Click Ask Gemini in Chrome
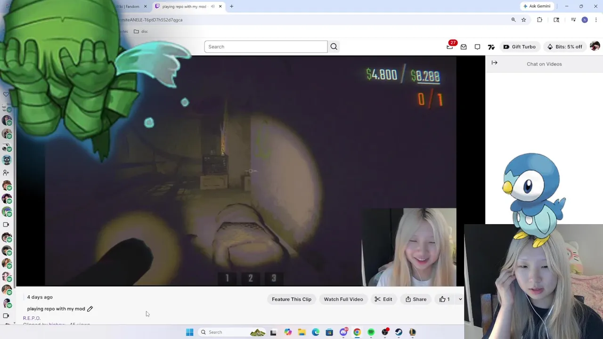 (537, 6)
